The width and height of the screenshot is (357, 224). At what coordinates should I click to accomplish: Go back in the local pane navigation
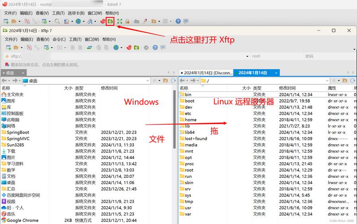(4, 81)
